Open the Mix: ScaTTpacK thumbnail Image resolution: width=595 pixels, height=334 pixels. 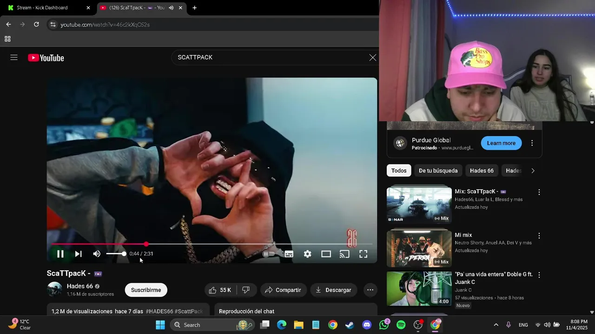tap(419, 205)
